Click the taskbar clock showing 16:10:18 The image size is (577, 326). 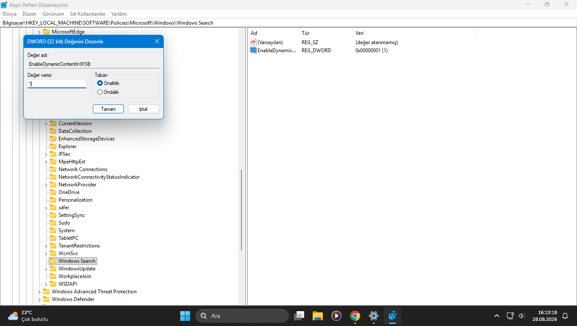pyautogui.click(x=544, y=316)
